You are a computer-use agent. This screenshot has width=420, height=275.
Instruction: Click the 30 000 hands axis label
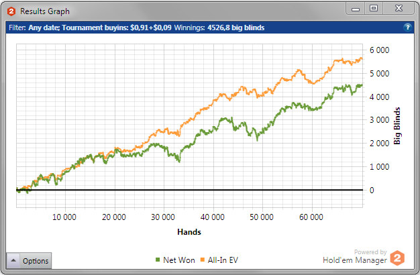click(163, 217)
